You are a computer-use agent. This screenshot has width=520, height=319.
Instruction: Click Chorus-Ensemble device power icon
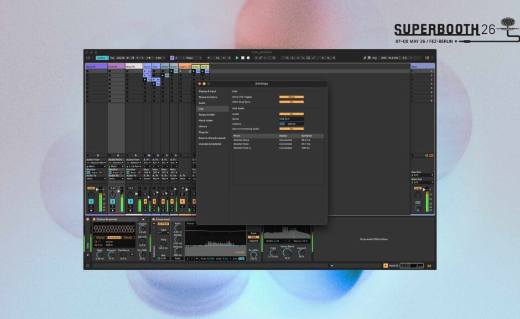tap(94, 219)
